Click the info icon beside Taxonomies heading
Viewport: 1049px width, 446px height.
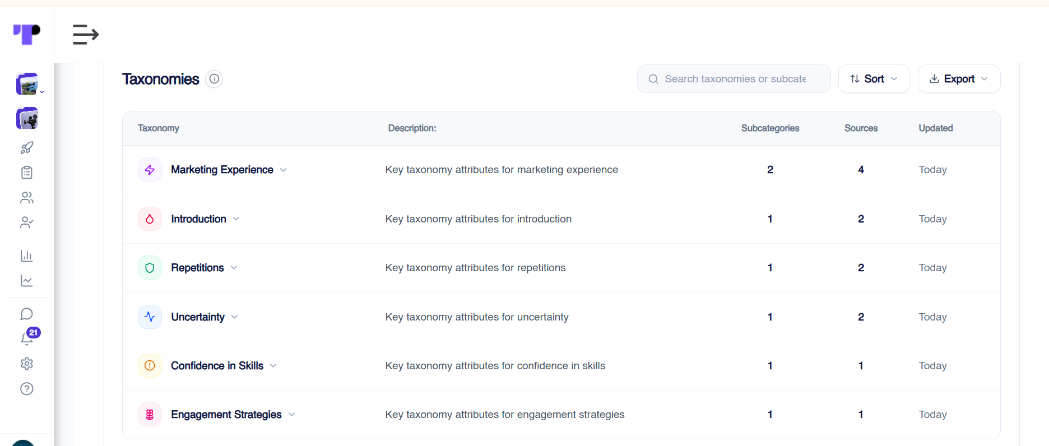214,79
